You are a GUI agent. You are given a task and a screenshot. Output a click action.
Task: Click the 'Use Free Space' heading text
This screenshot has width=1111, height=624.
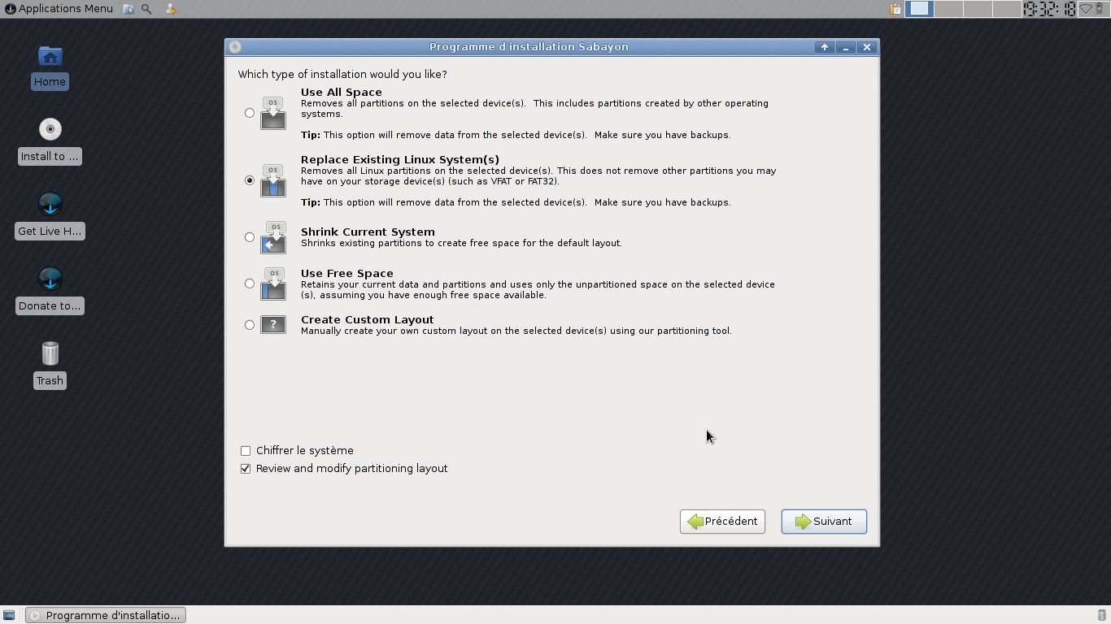pyautogui.click(x=347, y=274)
